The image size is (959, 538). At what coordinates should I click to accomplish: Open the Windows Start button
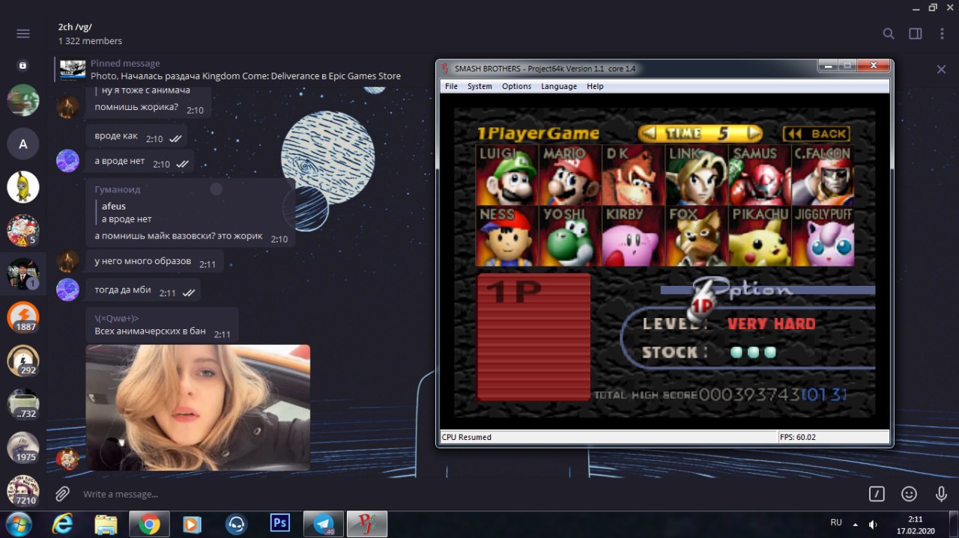click(x=18, y=524)
